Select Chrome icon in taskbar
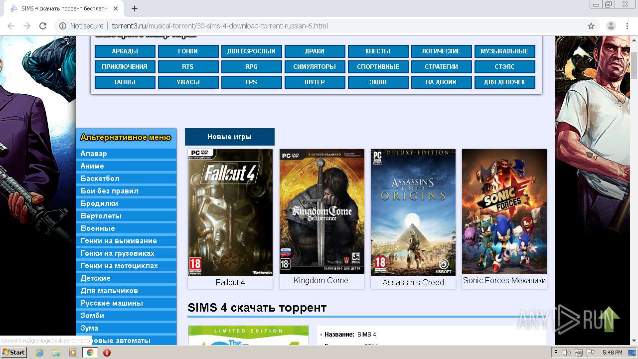The width and height of the screenshot is (638, 359). click(x=90, y=353)
